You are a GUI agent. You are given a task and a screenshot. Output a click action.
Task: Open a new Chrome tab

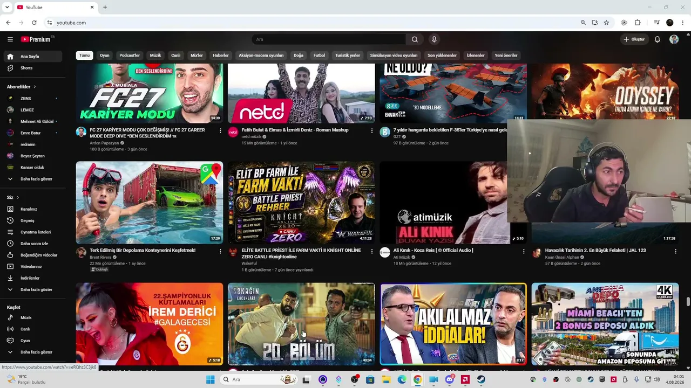[105, 7]
